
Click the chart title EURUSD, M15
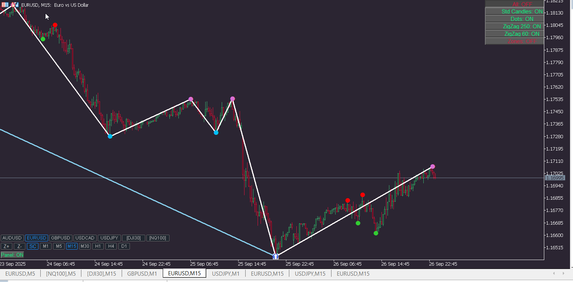tap(36, 5)
